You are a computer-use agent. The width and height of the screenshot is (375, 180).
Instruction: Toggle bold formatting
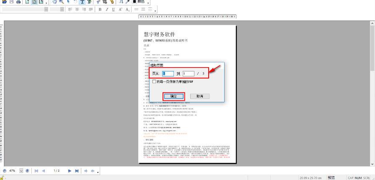(100, 10)
